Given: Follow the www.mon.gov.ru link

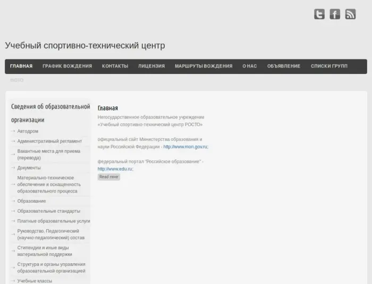Looking at the screenshot, I should [x=185, y=147].
